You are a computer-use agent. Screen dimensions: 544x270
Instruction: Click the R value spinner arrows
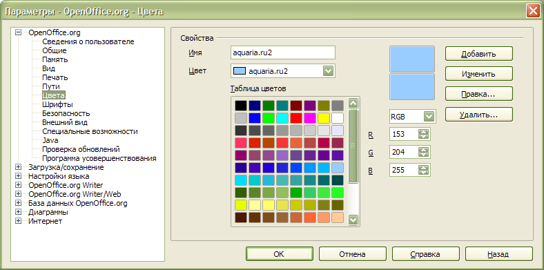click(x=424, y=134)
